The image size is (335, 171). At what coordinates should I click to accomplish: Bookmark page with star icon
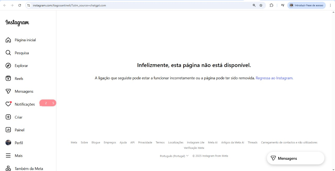(261, 5)
